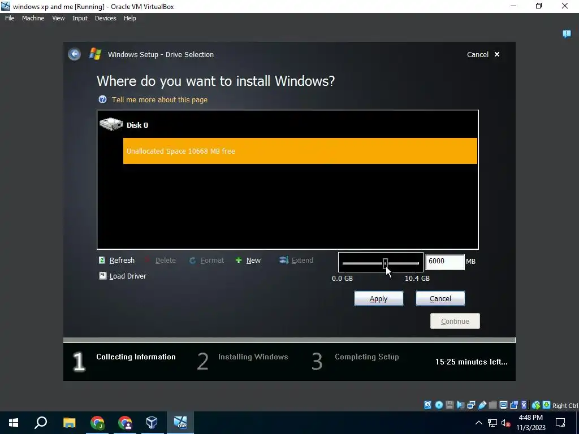Screen dimensions: 579x434
Task: Click VirtualBox network adapters indicator
Action: (x=471, y=405)
